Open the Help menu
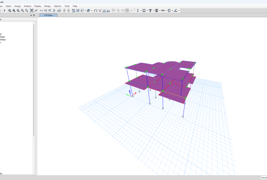 (x=75, y=6)
